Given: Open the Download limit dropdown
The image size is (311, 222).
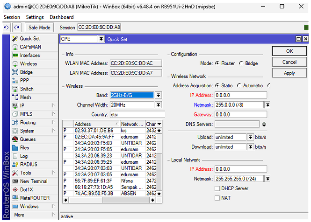Looking at the screenshot, I should point(251,147).
